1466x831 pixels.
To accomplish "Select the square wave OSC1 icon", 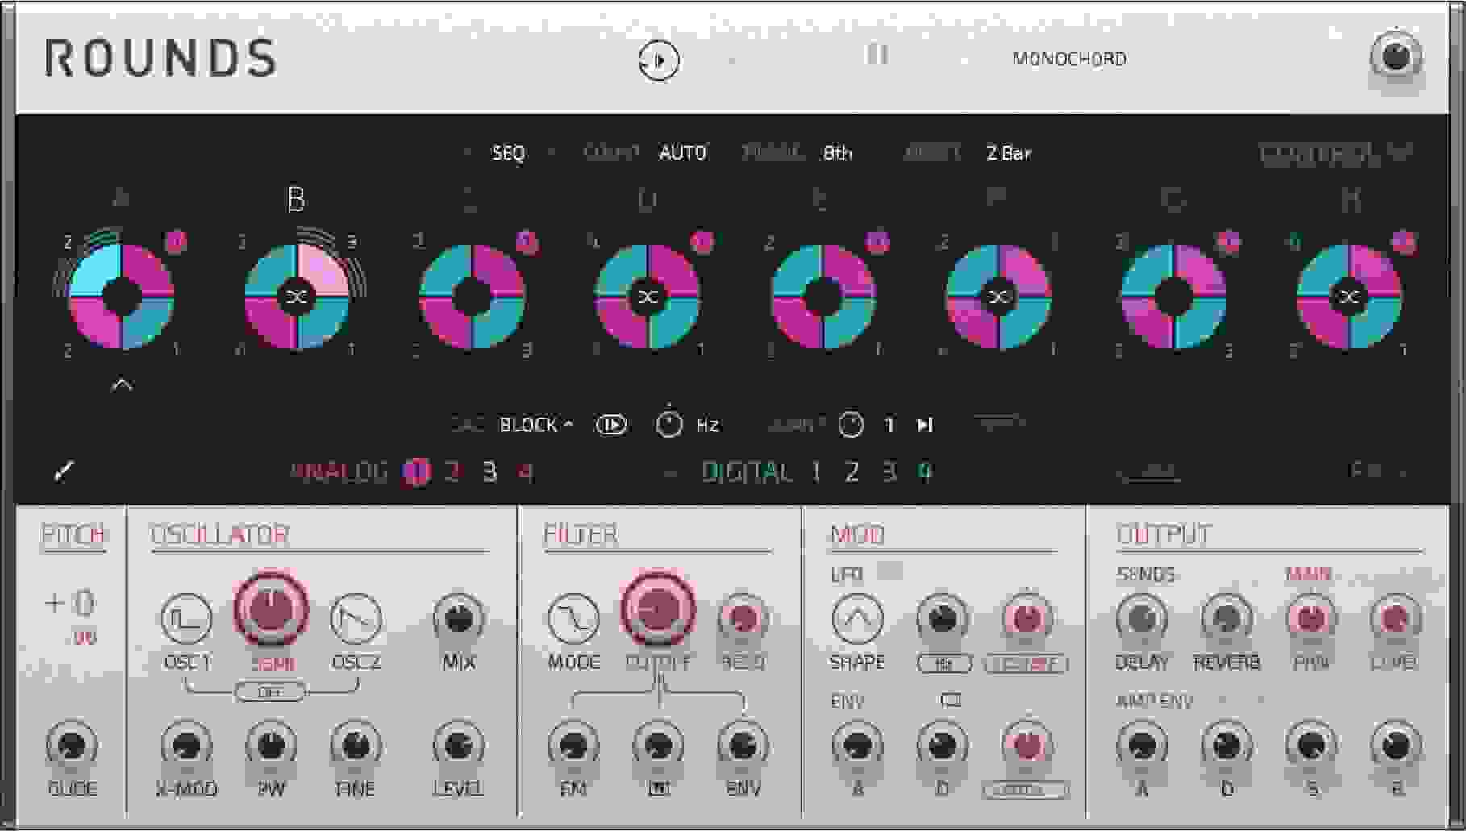I will coord(185,619).
